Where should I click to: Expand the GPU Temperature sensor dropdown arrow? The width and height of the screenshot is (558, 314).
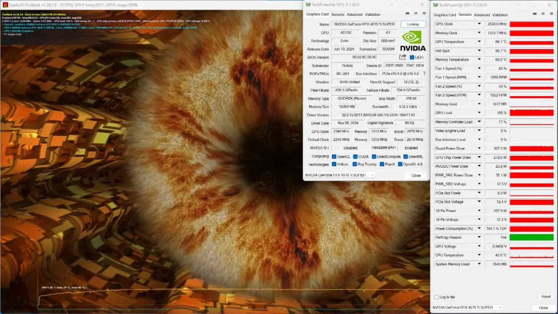(x=479, y=42)
